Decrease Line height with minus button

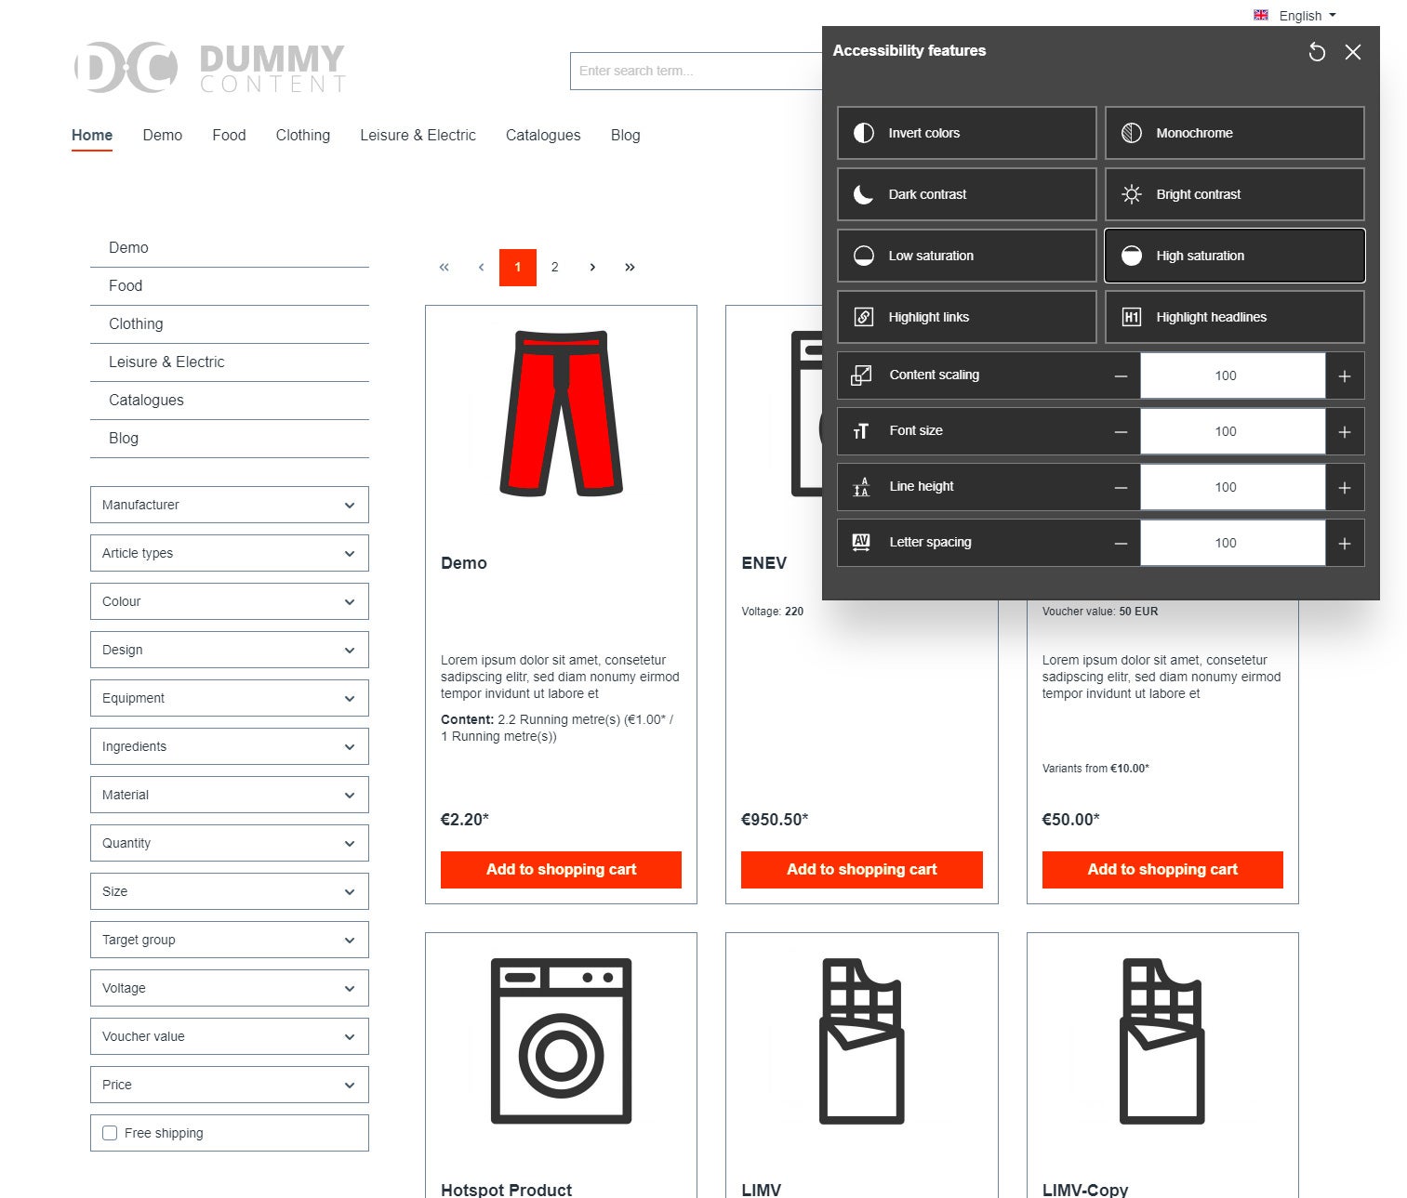tap(1121, 488)
